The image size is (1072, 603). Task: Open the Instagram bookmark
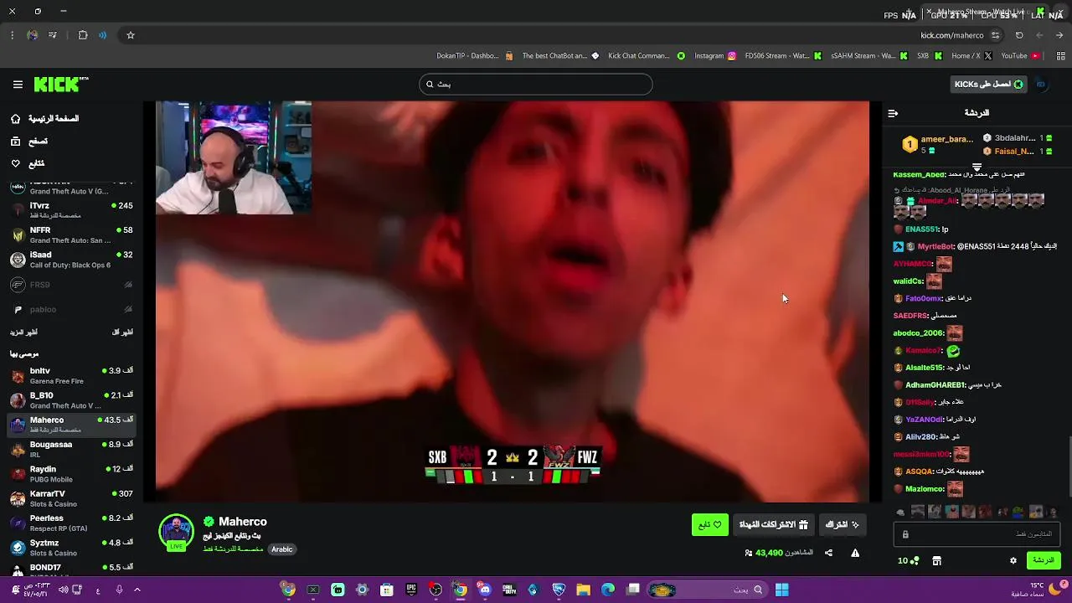point(715,56)
